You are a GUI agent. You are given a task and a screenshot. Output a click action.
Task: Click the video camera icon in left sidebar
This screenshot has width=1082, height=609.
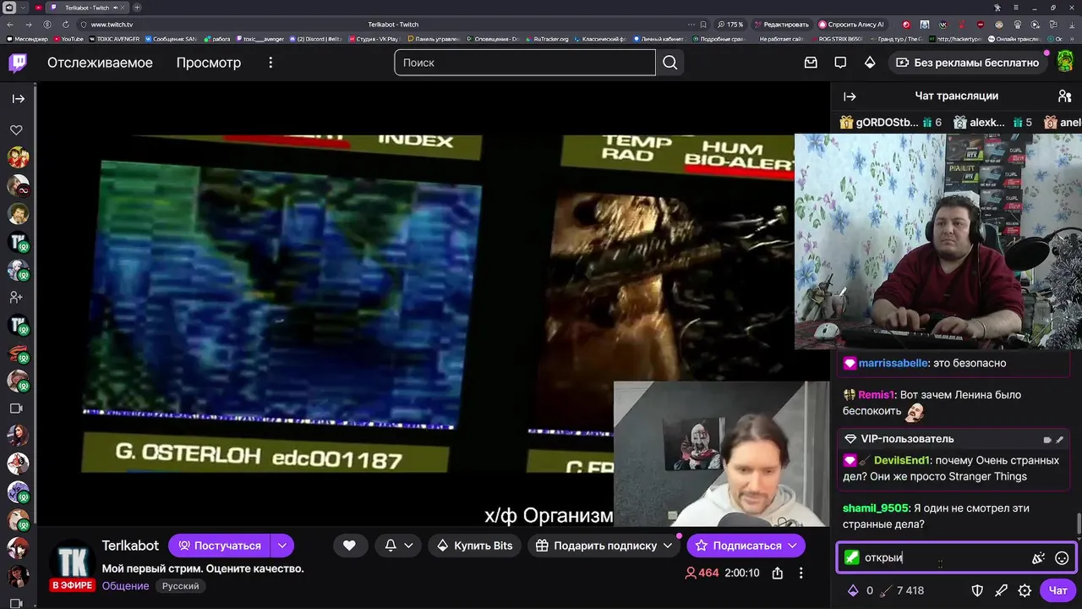coord(16,409)
